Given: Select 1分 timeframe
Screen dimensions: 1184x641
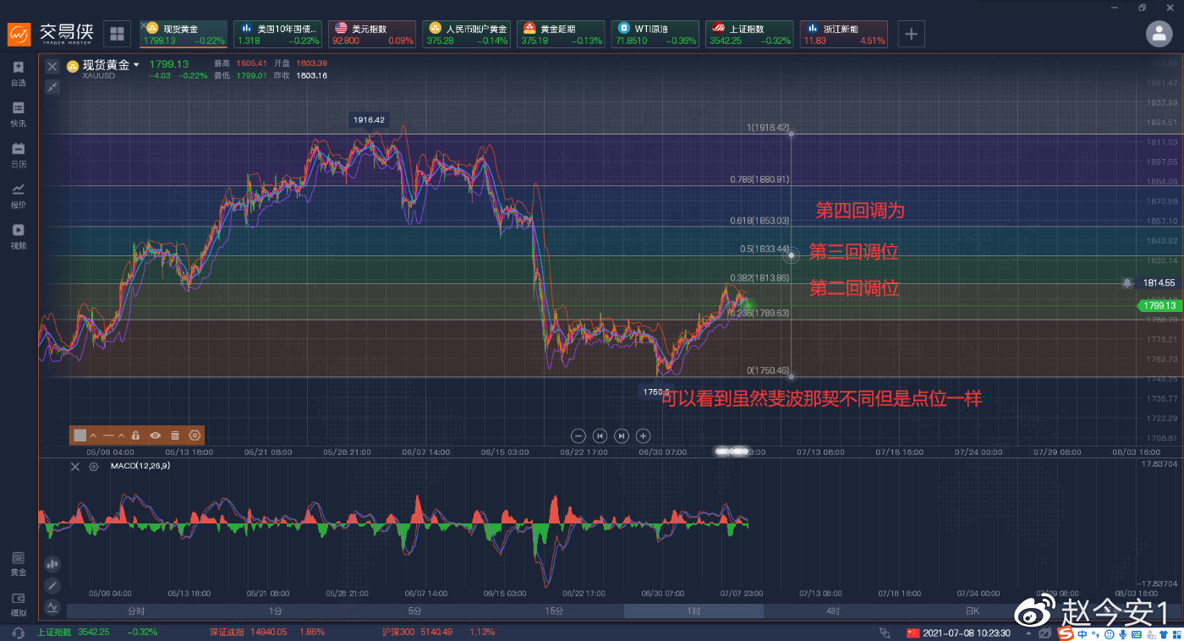Looking at the screenshot, I should 276,611.
